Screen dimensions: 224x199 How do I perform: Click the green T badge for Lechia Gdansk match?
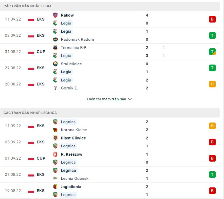[212, 174]
